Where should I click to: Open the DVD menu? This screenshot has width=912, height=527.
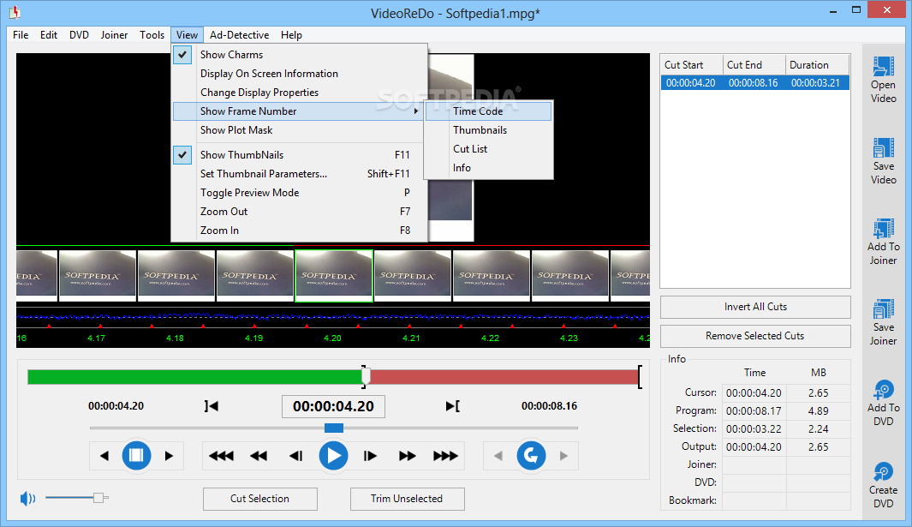(x=79, y=35)
